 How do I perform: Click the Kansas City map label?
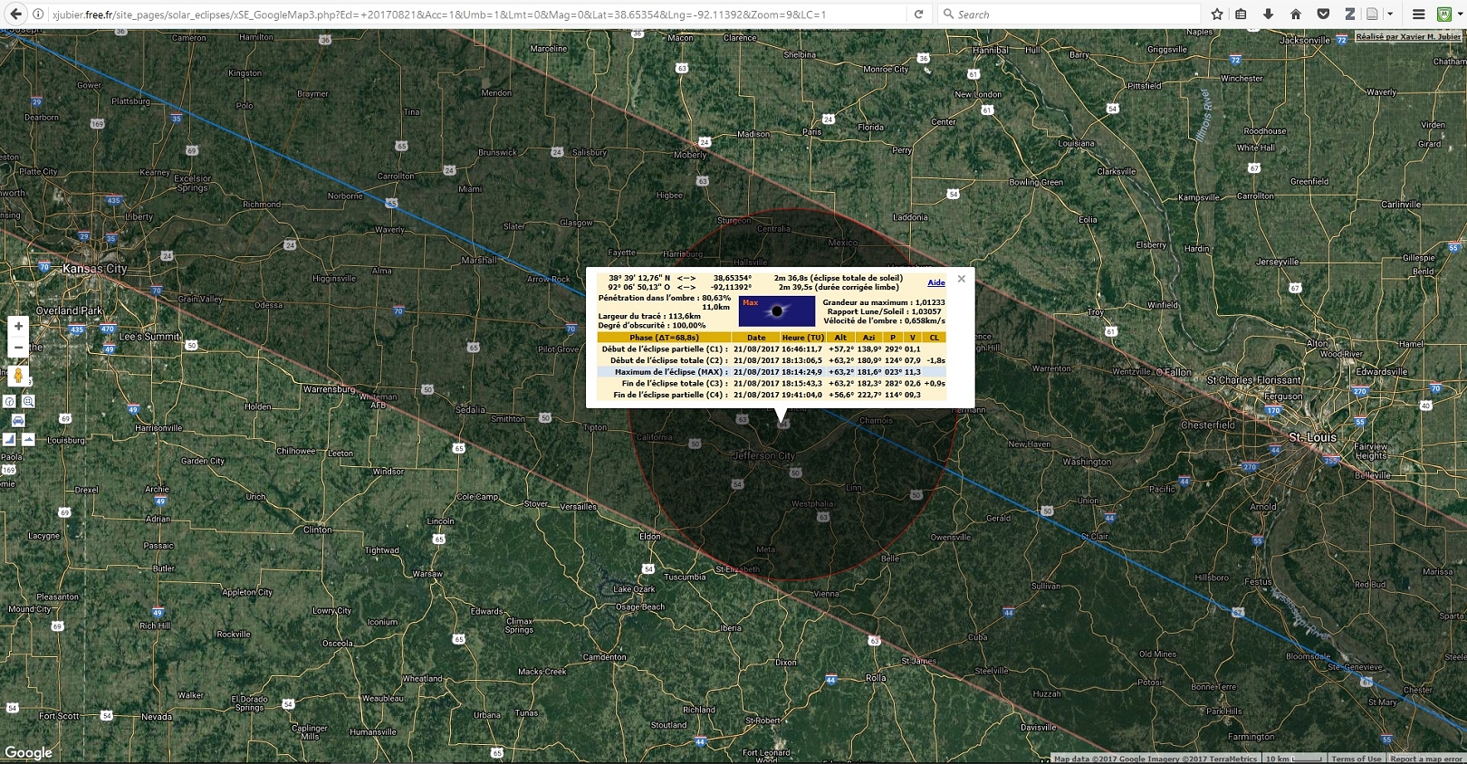coord(95,269)
